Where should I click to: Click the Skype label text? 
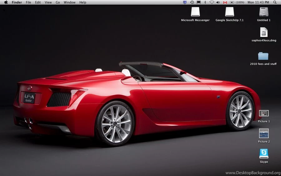[264, 162]
